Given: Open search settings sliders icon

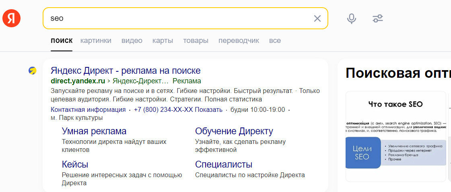Looking at the screenshot, I should pos(378,18).
